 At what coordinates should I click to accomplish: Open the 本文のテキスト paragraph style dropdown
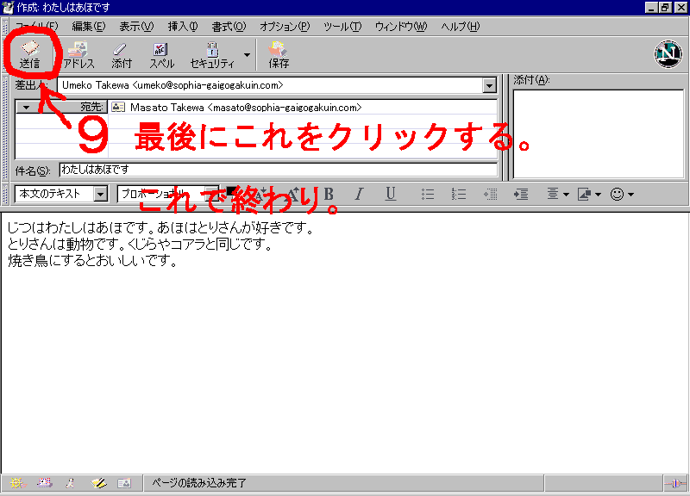point(100,195)
